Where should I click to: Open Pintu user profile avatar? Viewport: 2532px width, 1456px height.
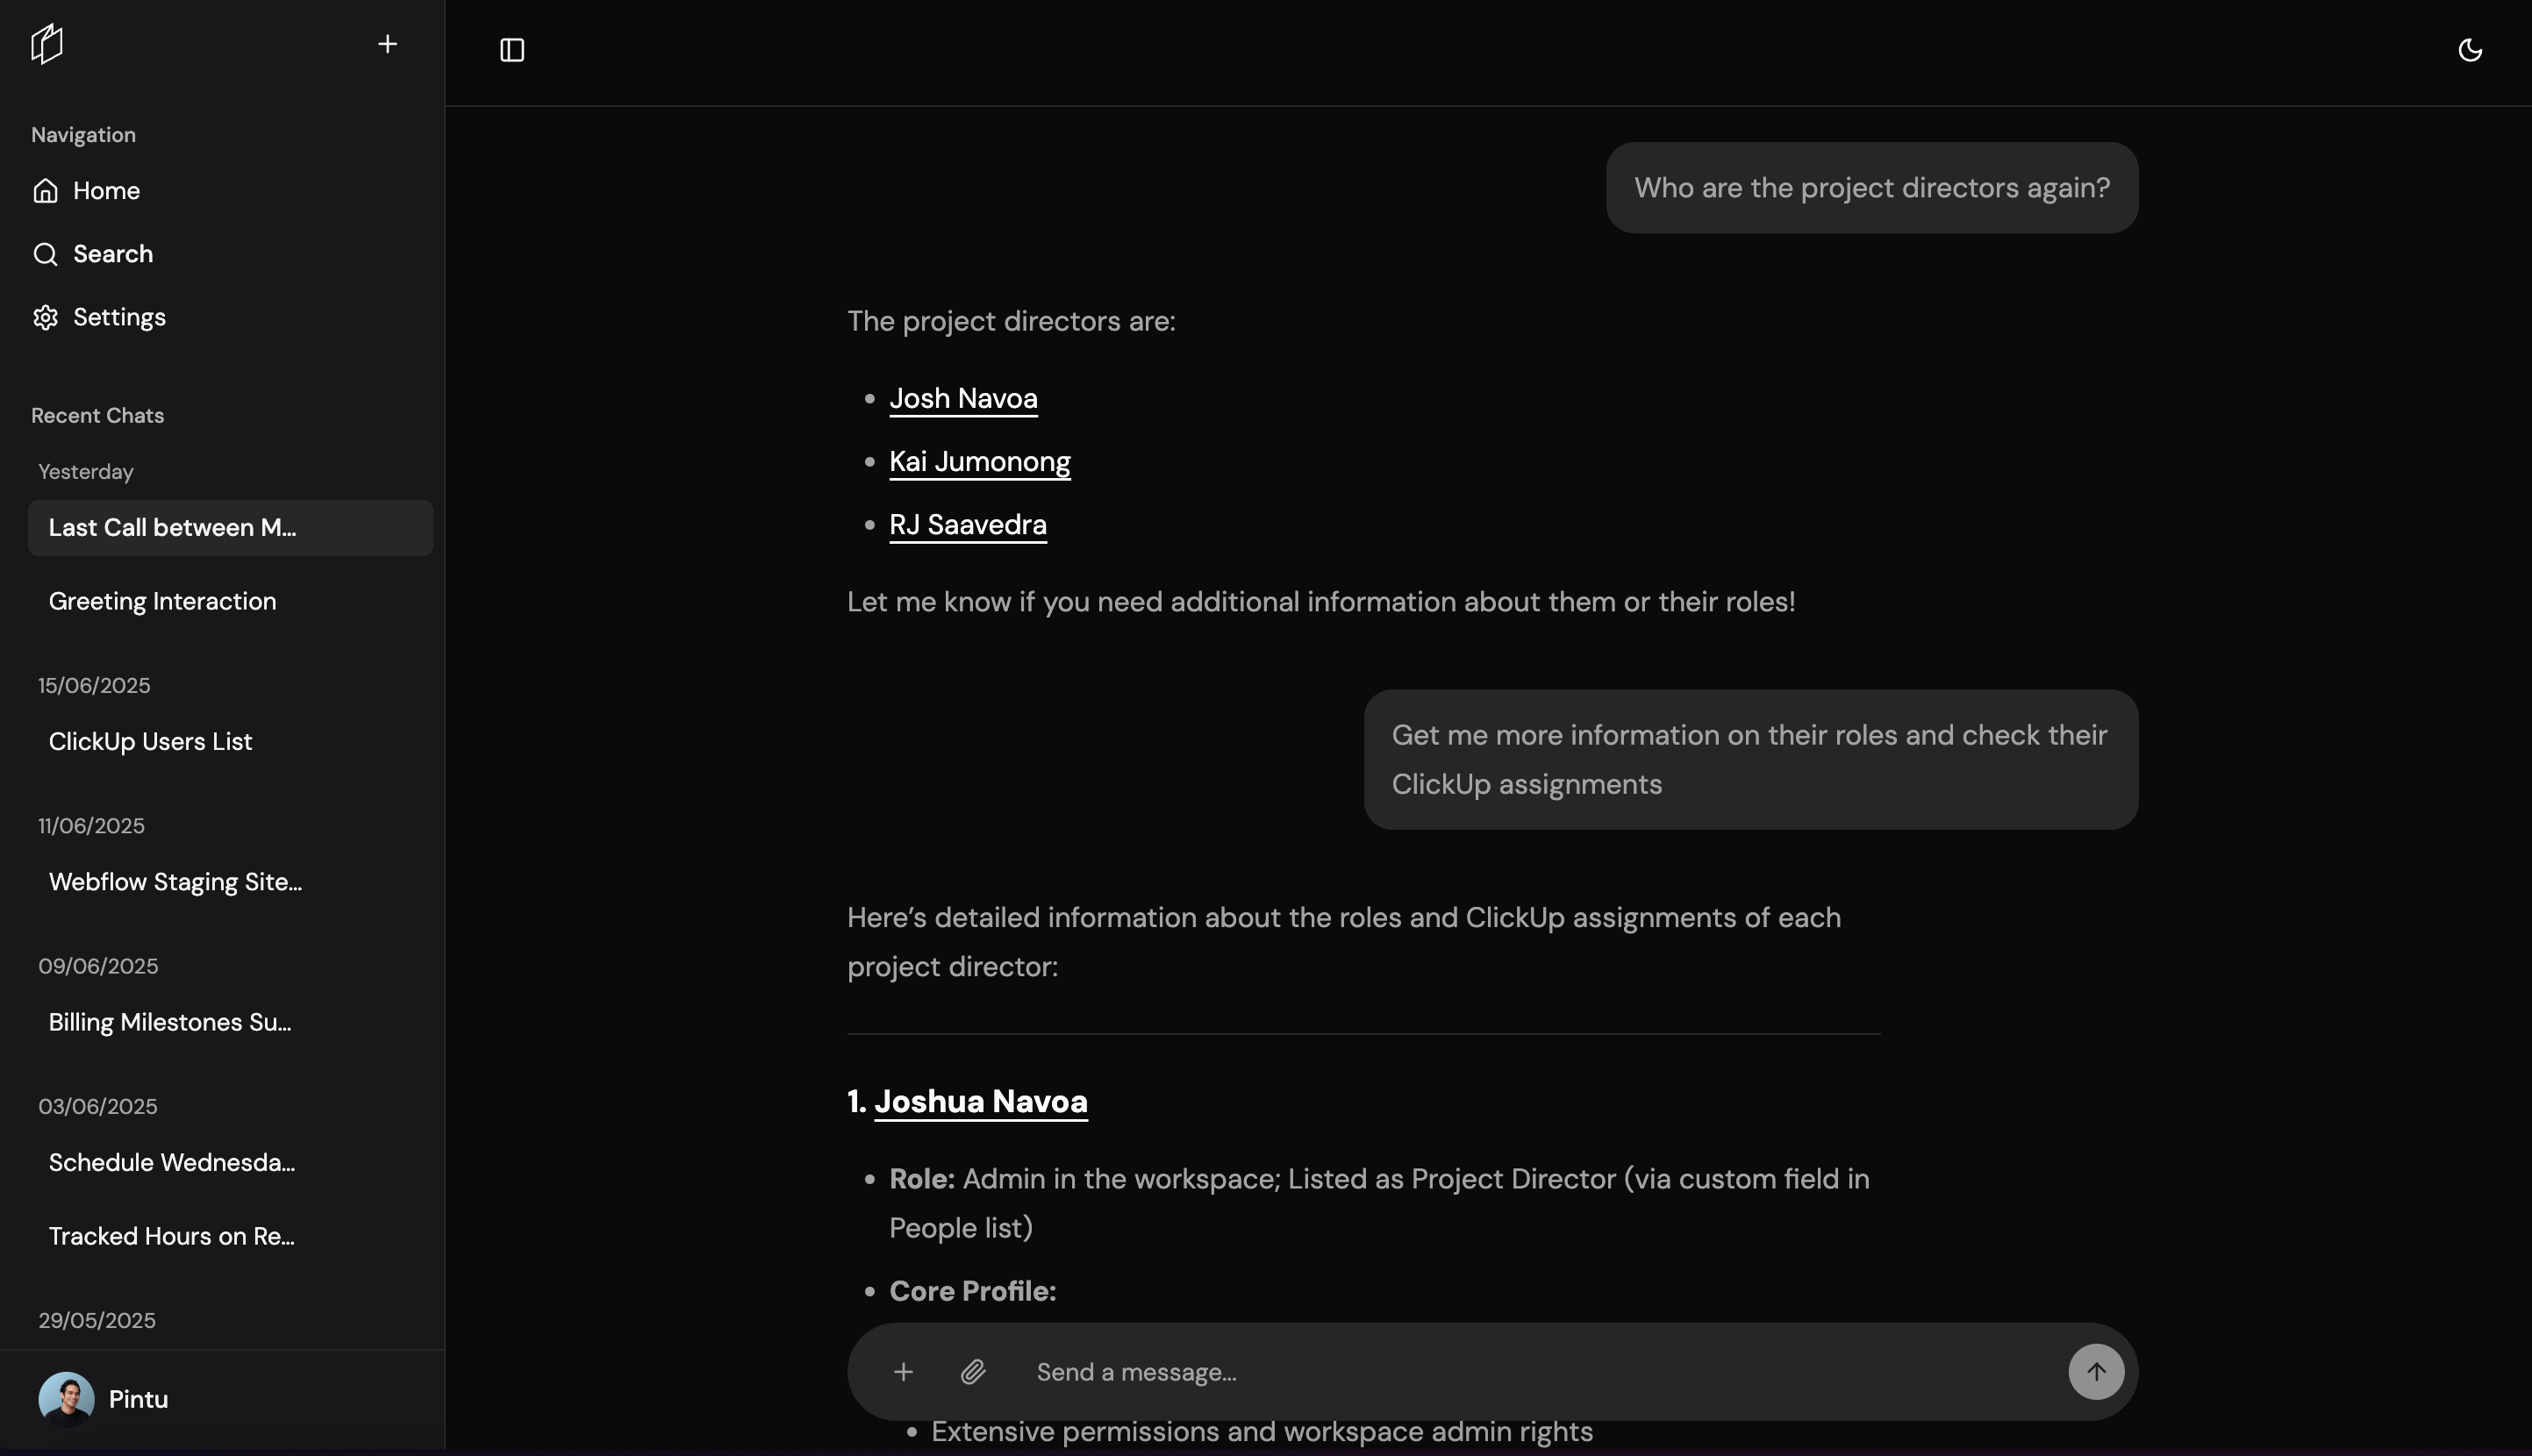pos(66,1399)
